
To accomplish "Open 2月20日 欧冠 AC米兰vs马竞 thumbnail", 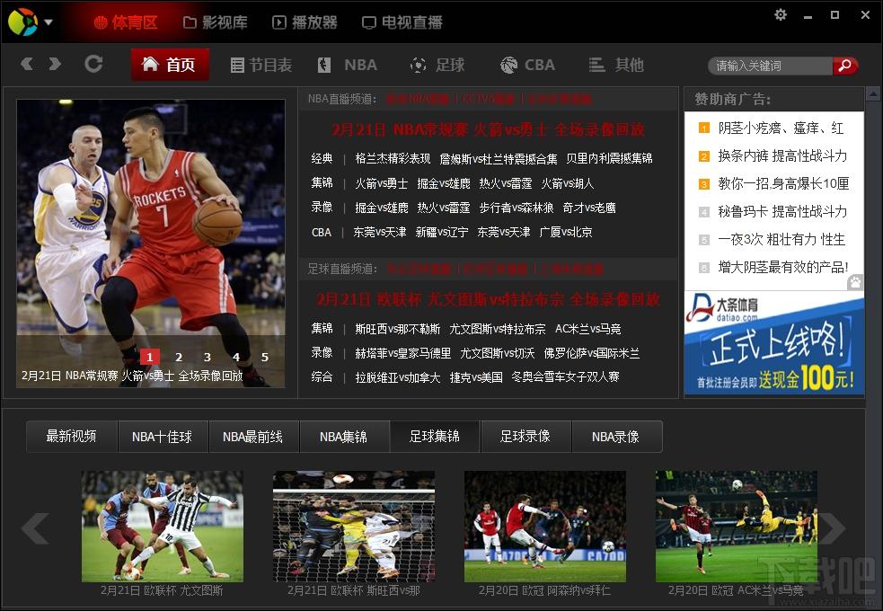I will [736, 527].
